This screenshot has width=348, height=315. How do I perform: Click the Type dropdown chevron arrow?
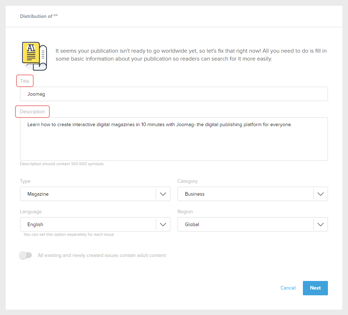pos(163,194)
